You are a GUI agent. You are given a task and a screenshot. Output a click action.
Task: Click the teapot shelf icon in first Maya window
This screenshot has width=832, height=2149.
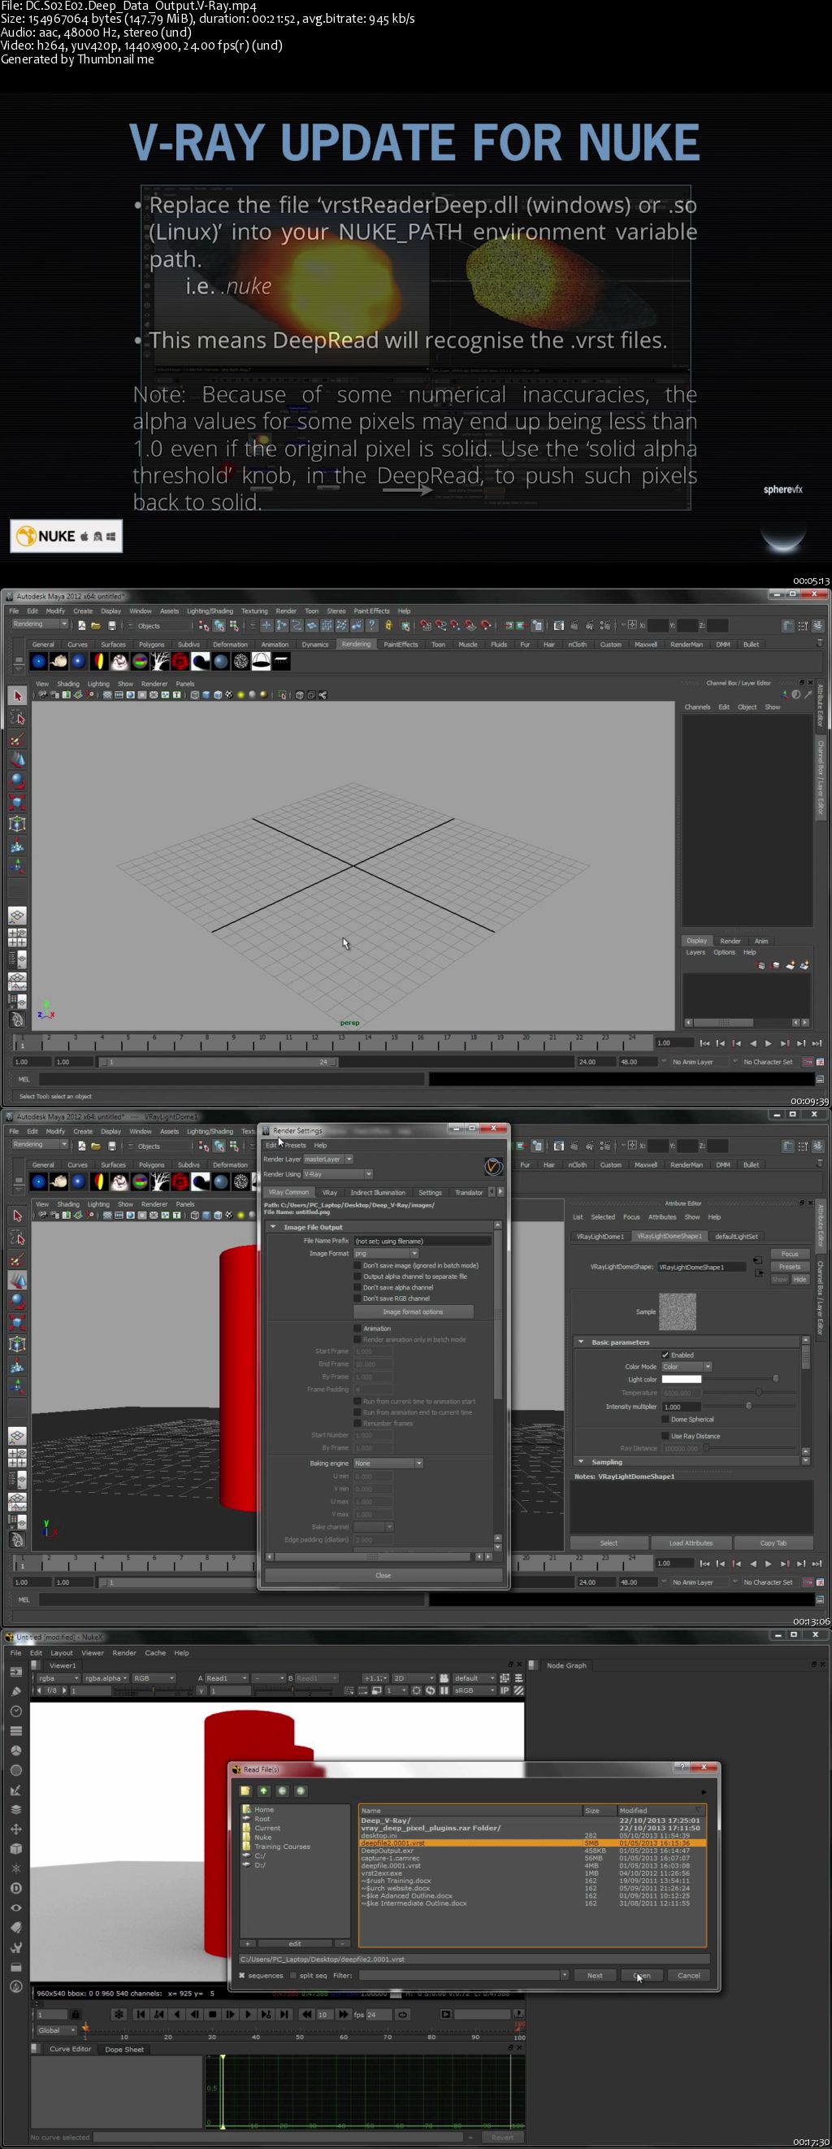[58, 662]
